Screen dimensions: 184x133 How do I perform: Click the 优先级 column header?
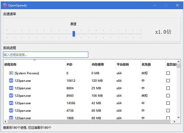click(146, 65)
